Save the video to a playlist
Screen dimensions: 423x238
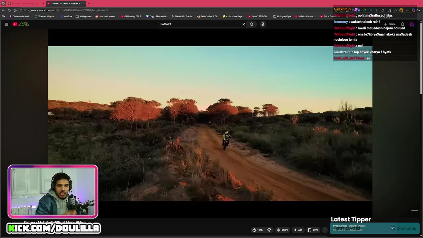pos(313,230)
